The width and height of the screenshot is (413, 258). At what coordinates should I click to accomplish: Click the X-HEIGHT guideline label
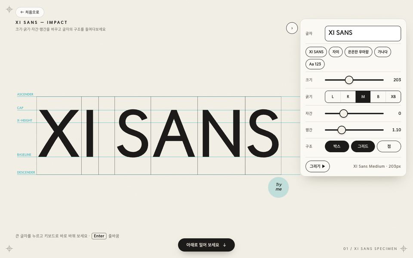25,120
